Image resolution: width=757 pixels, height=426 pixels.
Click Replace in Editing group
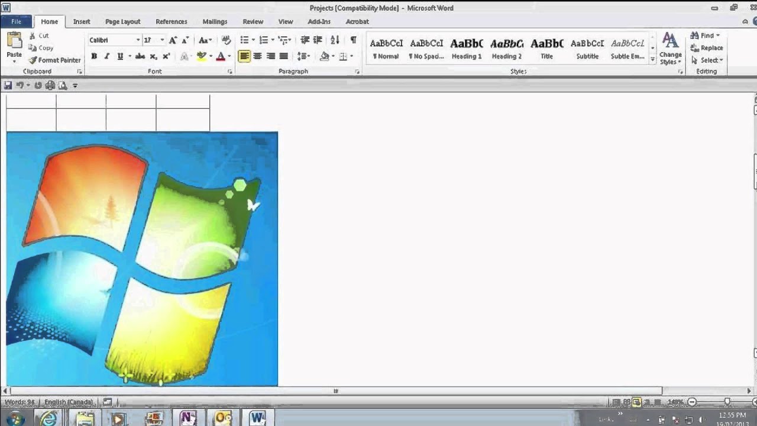pyautogui.click(x=707, y=48)
